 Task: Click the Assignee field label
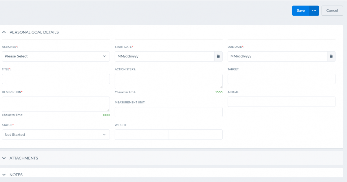(9, 47)
